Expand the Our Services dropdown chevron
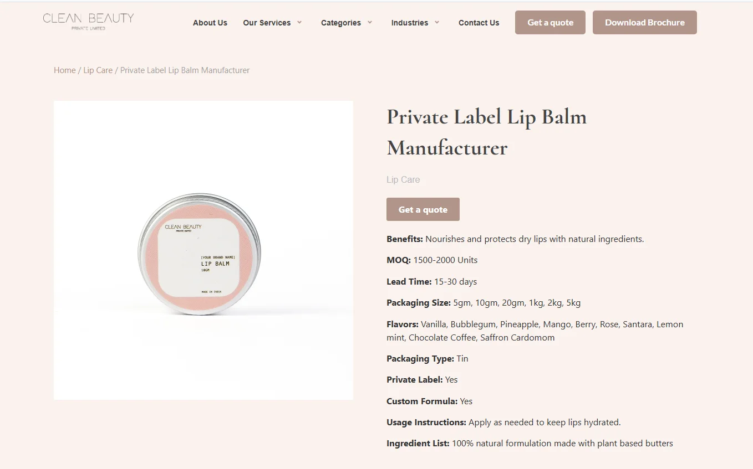753x469 pixels. [x=300, y=23]
